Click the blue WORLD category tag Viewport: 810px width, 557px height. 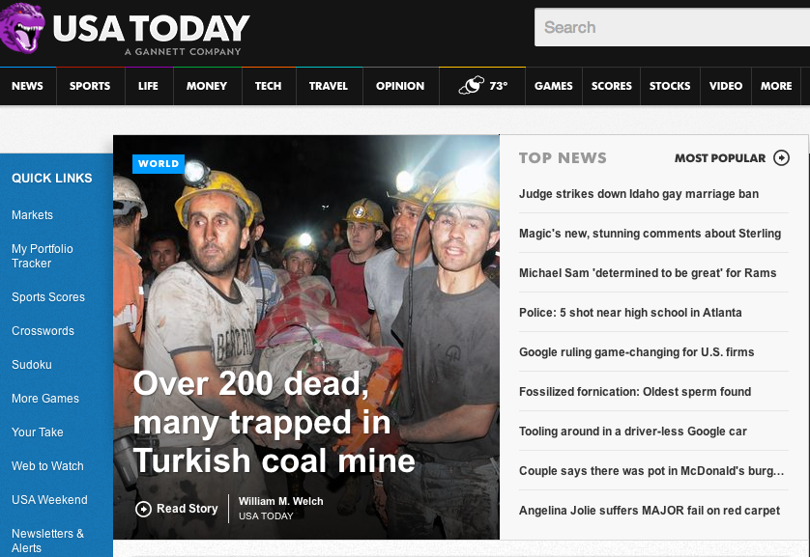pos(159,164)
